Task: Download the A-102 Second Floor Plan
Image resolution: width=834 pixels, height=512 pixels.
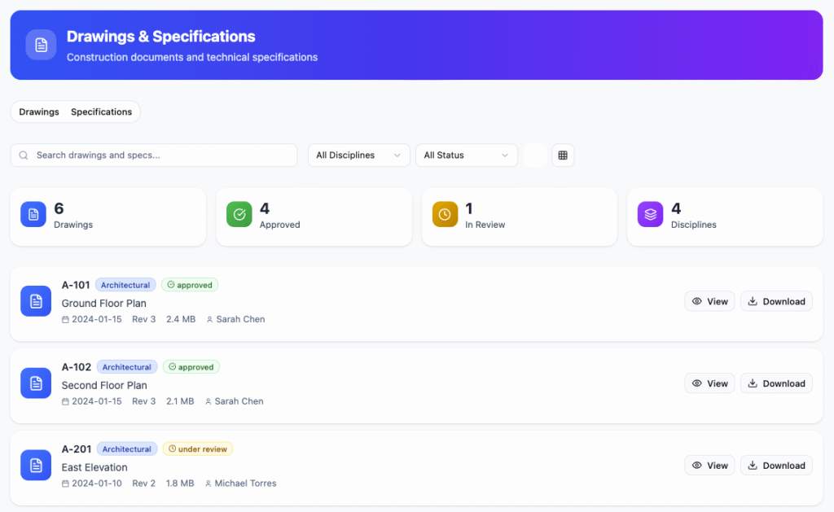Action: (776, 383)
